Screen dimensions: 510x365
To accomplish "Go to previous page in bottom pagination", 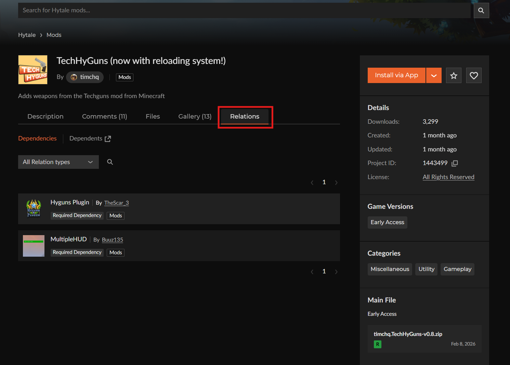I will click(312, 272).
